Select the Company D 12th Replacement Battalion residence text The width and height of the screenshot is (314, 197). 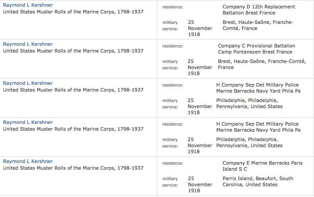tap(259, 10)
